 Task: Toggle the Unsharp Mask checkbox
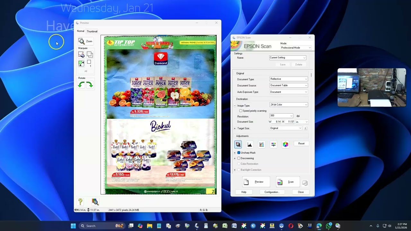(239, 153)
